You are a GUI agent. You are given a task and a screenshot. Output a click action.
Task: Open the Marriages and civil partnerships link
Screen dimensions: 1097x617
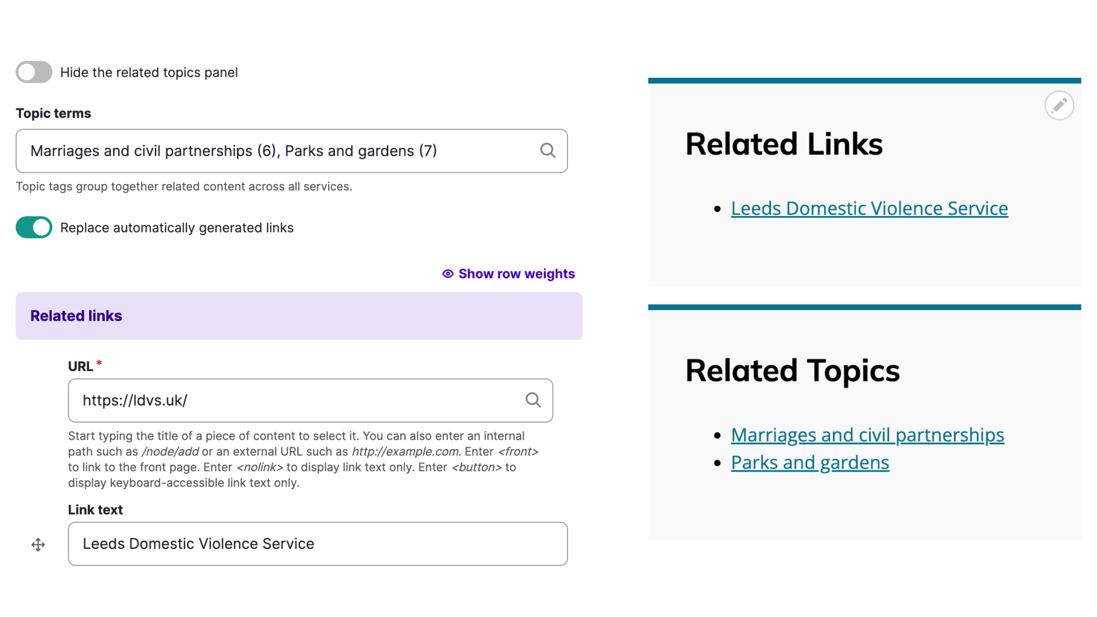coord(867,435)
